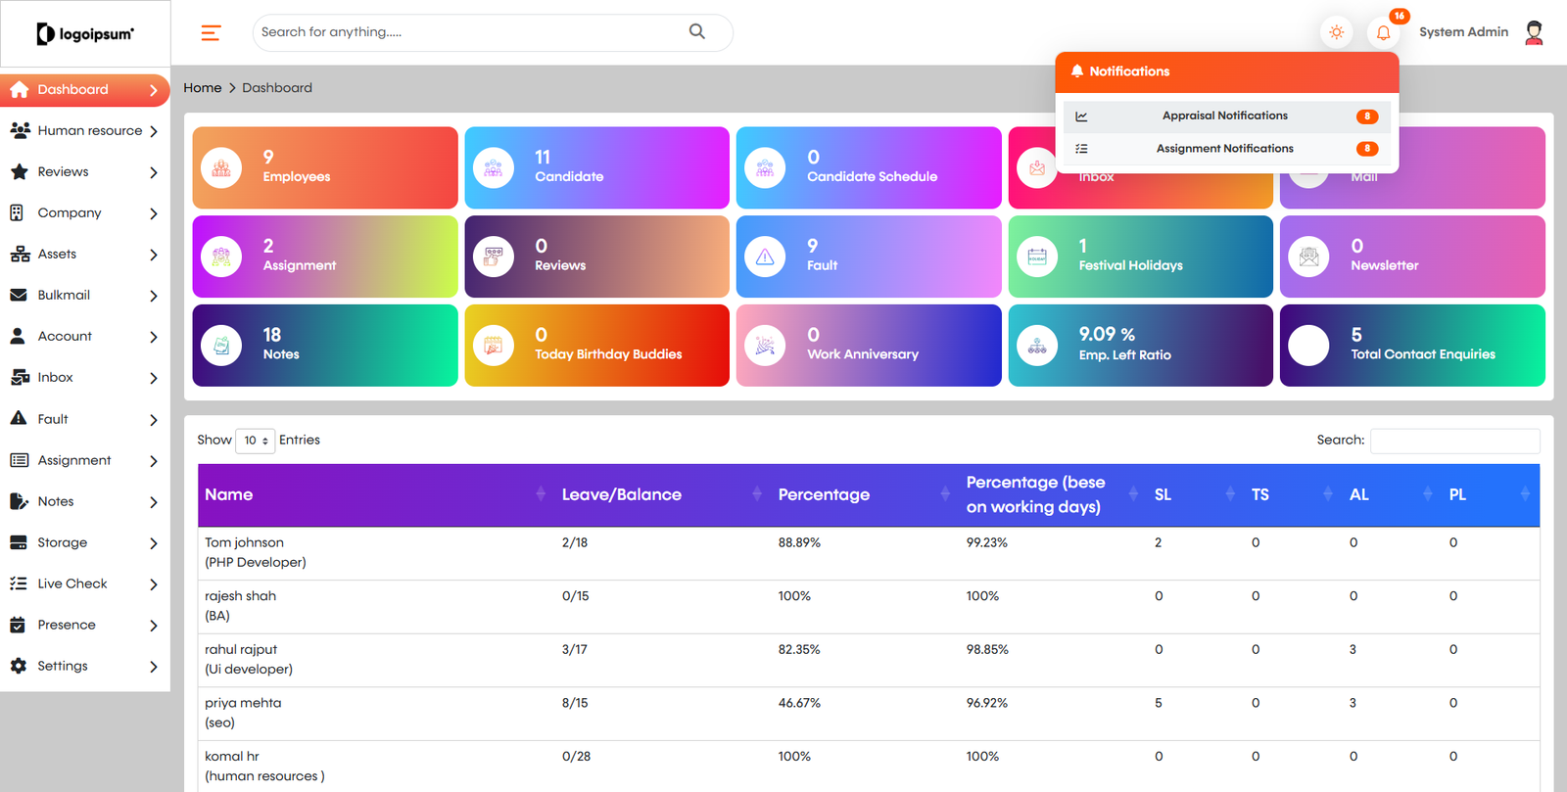
Task: Click the Human resource sidebar people icon
Action: coord(19,130)
